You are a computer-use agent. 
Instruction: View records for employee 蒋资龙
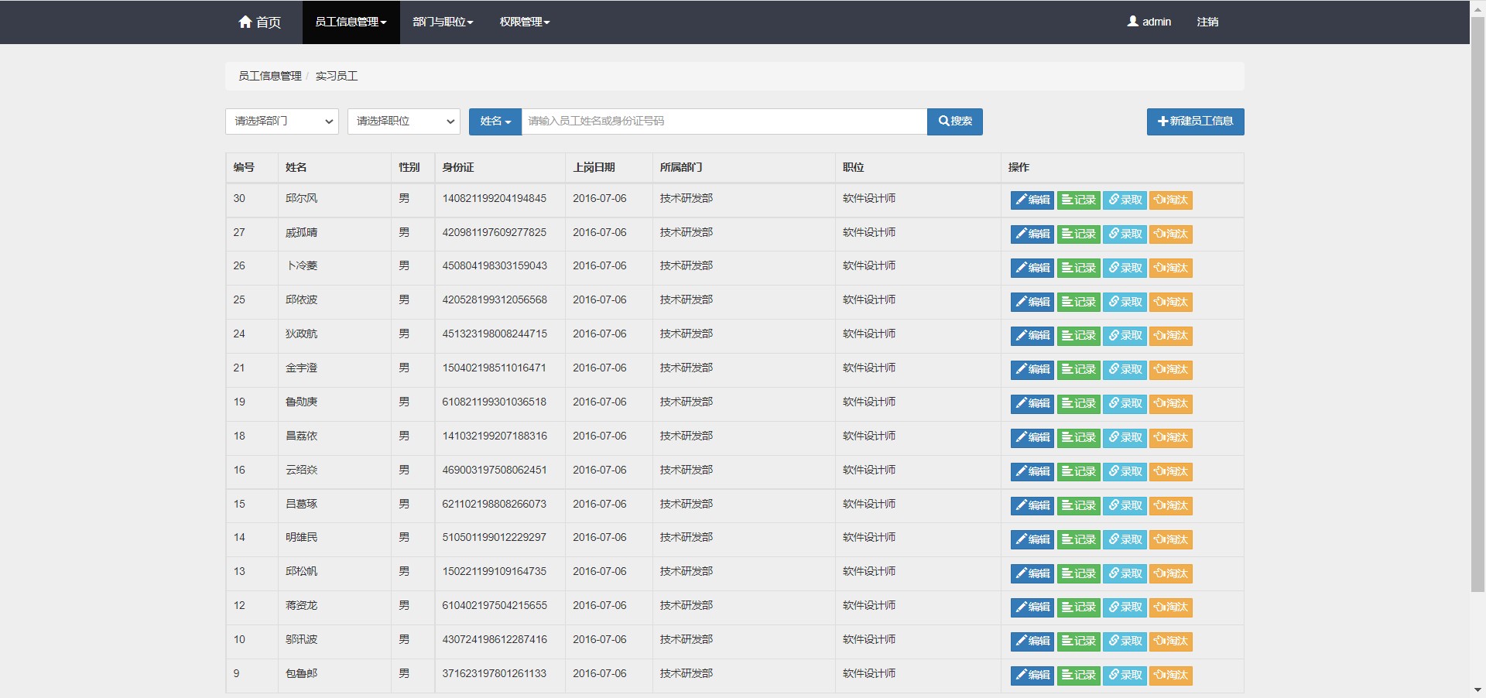(1078, 607)
